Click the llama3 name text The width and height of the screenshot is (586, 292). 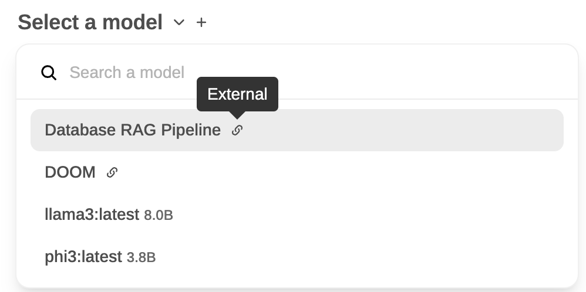click(x=92, y=215)
